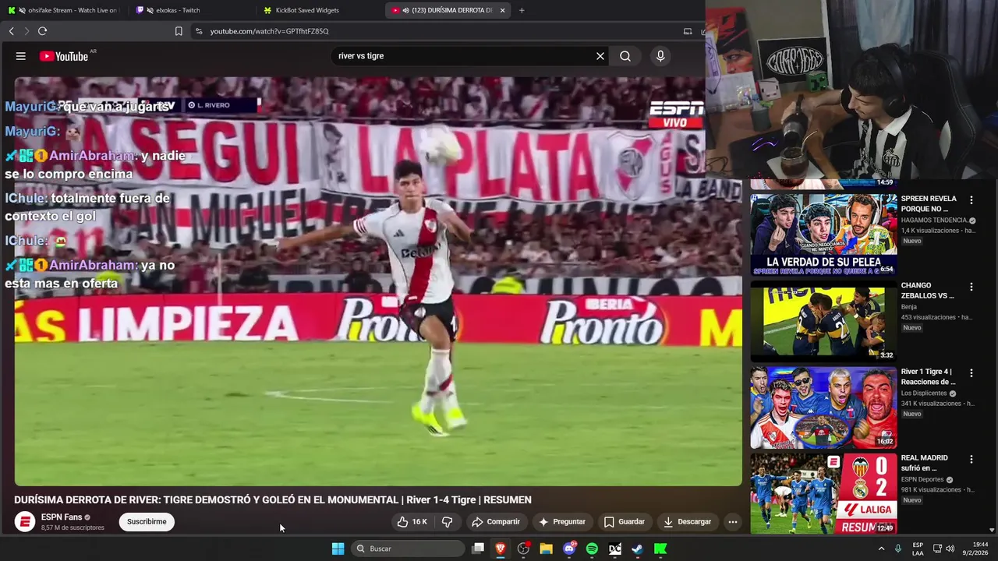Click the taskbar Buscar search box

[408, 549]
